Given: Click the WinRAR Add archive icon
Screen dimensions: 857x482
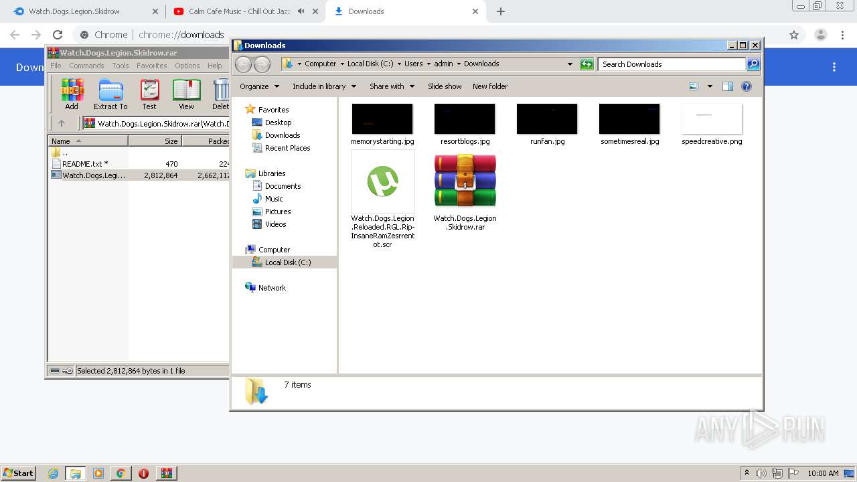Looking at the screenshot, I should 72,90.
